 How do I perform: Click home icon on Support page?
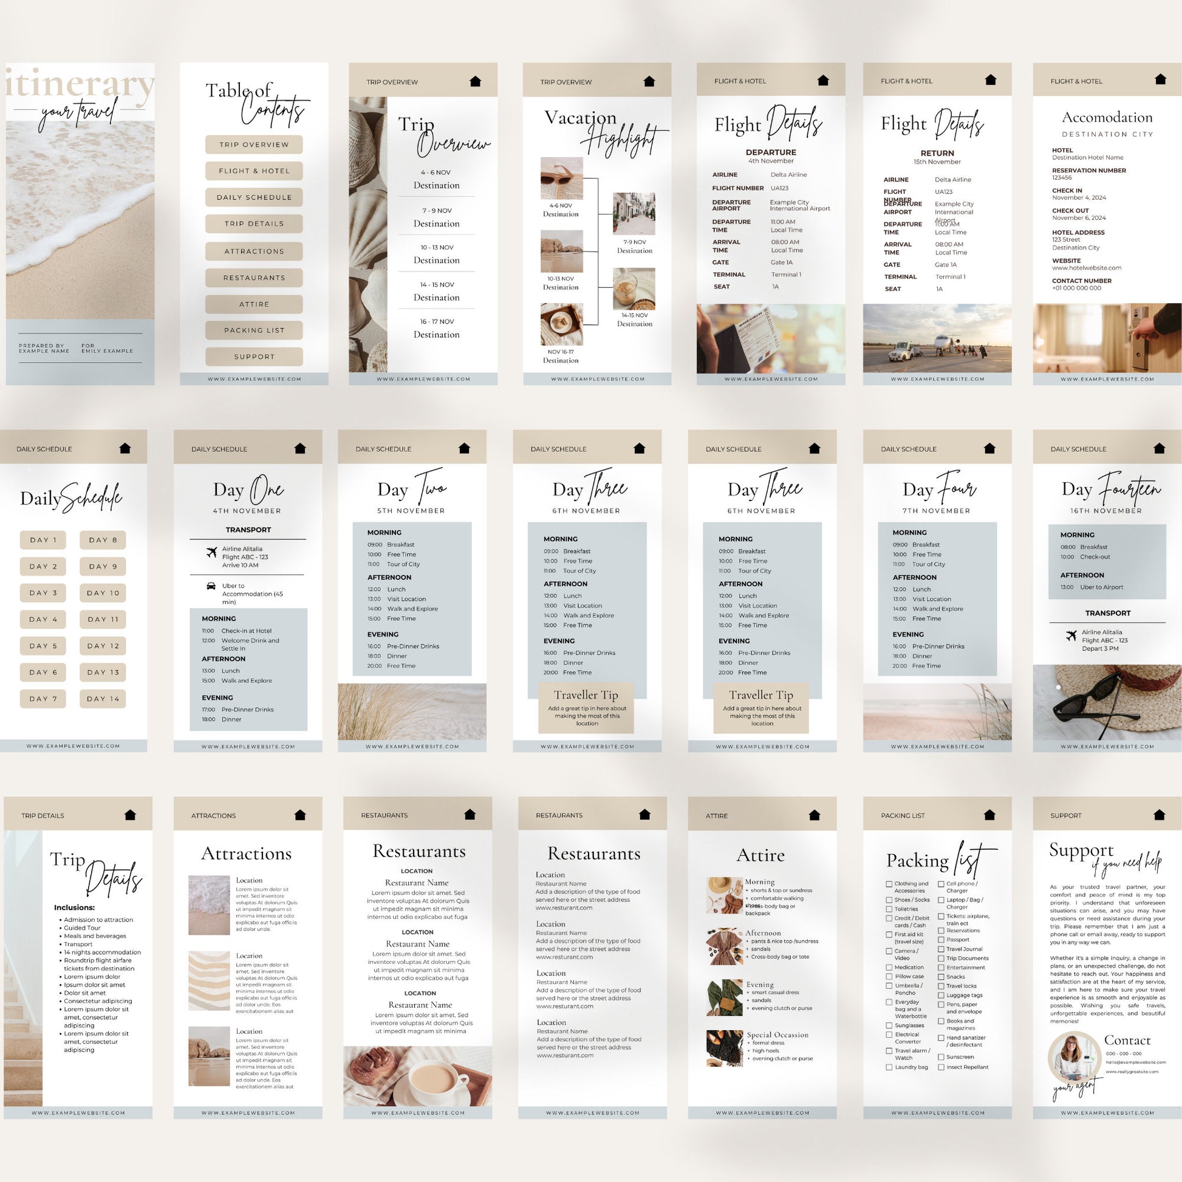pyautogui.click(x=1159, y=815)
